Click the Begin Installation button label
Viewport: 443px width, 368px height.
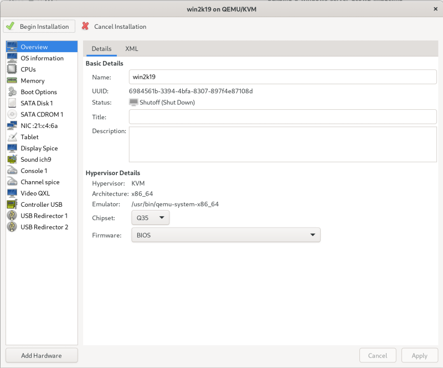44,27
